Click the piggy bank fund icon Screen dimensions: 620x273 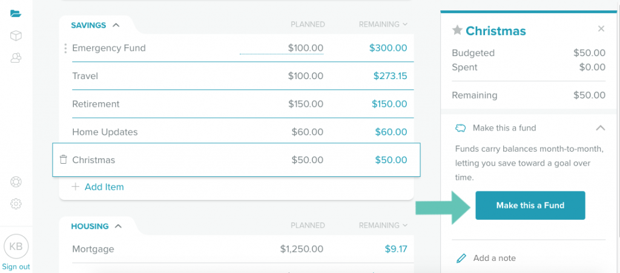[461, 128]
